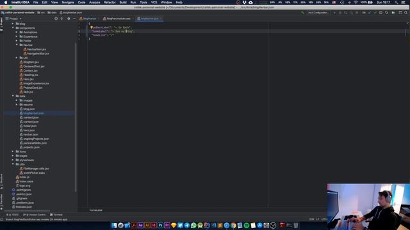Open Photoshop from the Dock
This screenshot has width=410, height=230.
point(160,226)
